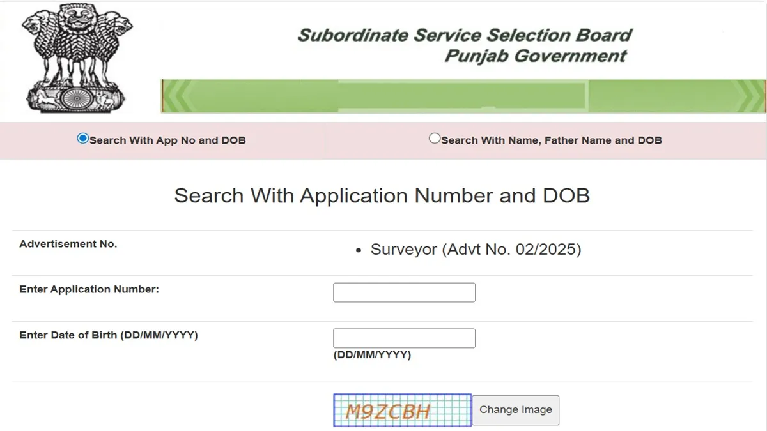Focus the Date of Birth input field
Viewport: 767px width, 431px height.
(x=404, y=338)
